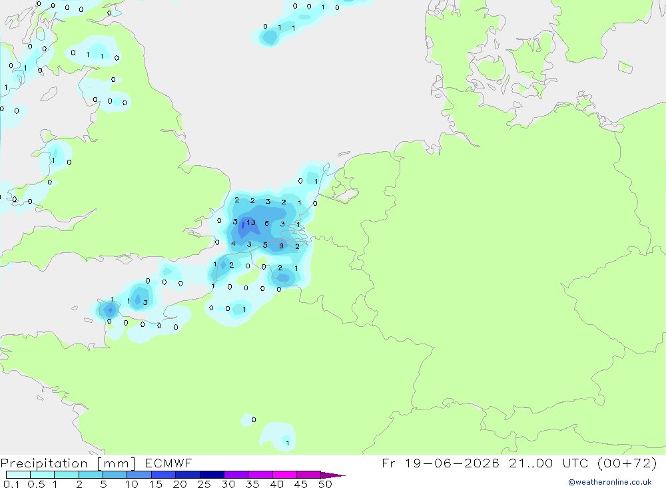The image size is (666, 488).
Task: Click the 45–50 mm legend color swatch
Action: 309,475
